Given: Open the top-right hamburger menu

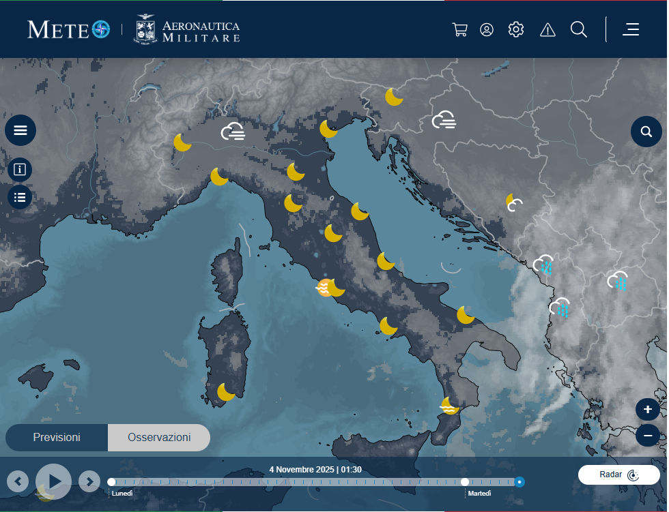Looking at the screenshot, I should [x=631, y=29].
